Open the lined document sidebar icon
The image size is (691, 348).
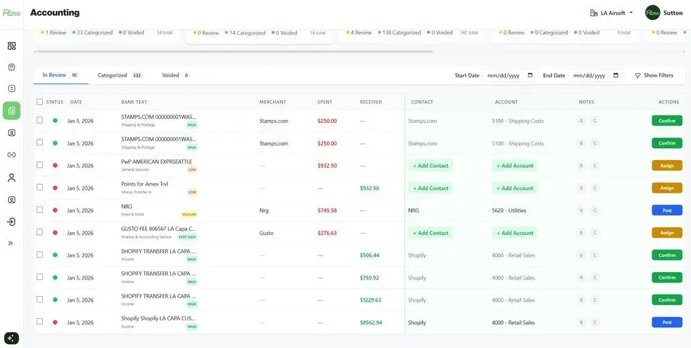click(x=12, y=88)
